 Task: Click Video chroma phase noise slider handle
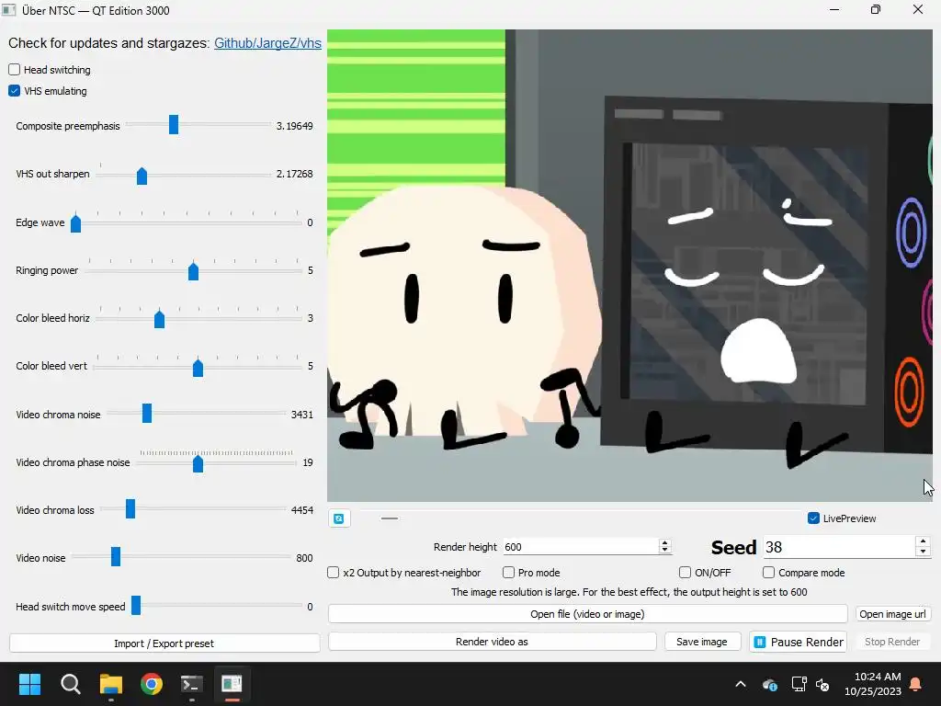click(198, 463)
